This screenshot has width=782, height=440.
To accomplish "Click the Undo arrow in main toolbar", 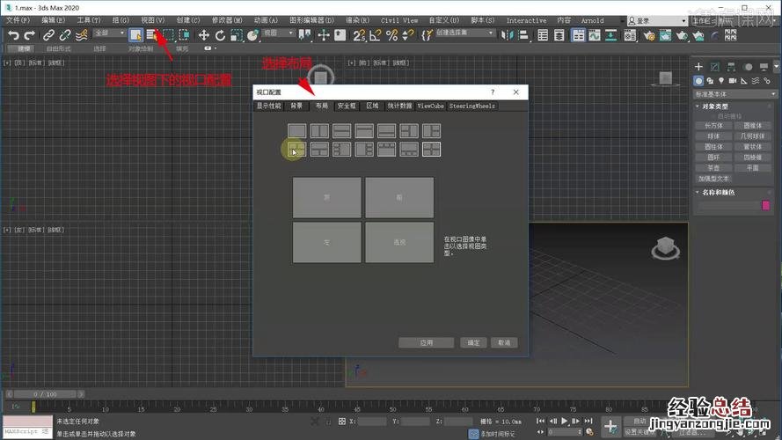I will [13, 35].
